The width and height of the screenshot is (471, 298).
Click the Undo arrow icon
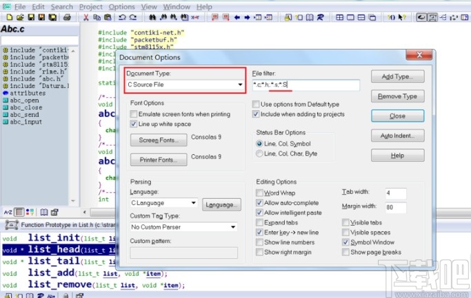[122, 17]
